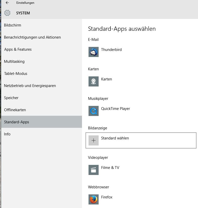Open the Offlinekarten section

click(x=15, y=110)
